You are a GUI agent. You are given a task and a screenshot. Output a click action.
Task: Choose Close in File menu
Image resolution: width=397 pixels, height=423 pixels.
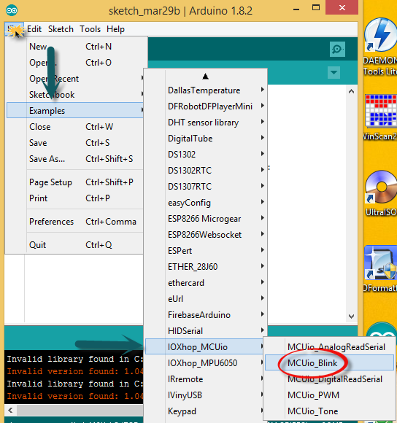(x=75, y=127)
